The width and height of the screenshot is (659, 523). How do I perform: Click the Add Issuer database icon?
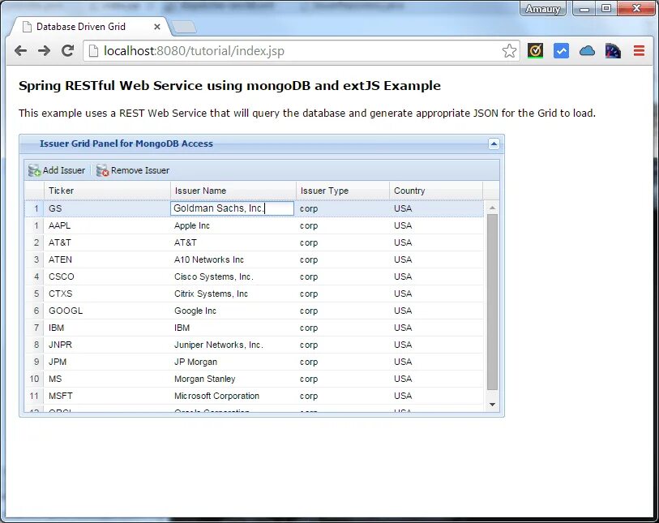[x=34, y=170]
